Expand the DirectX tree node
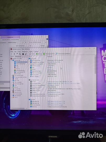The image size is (106, 142). coord(12,87)
